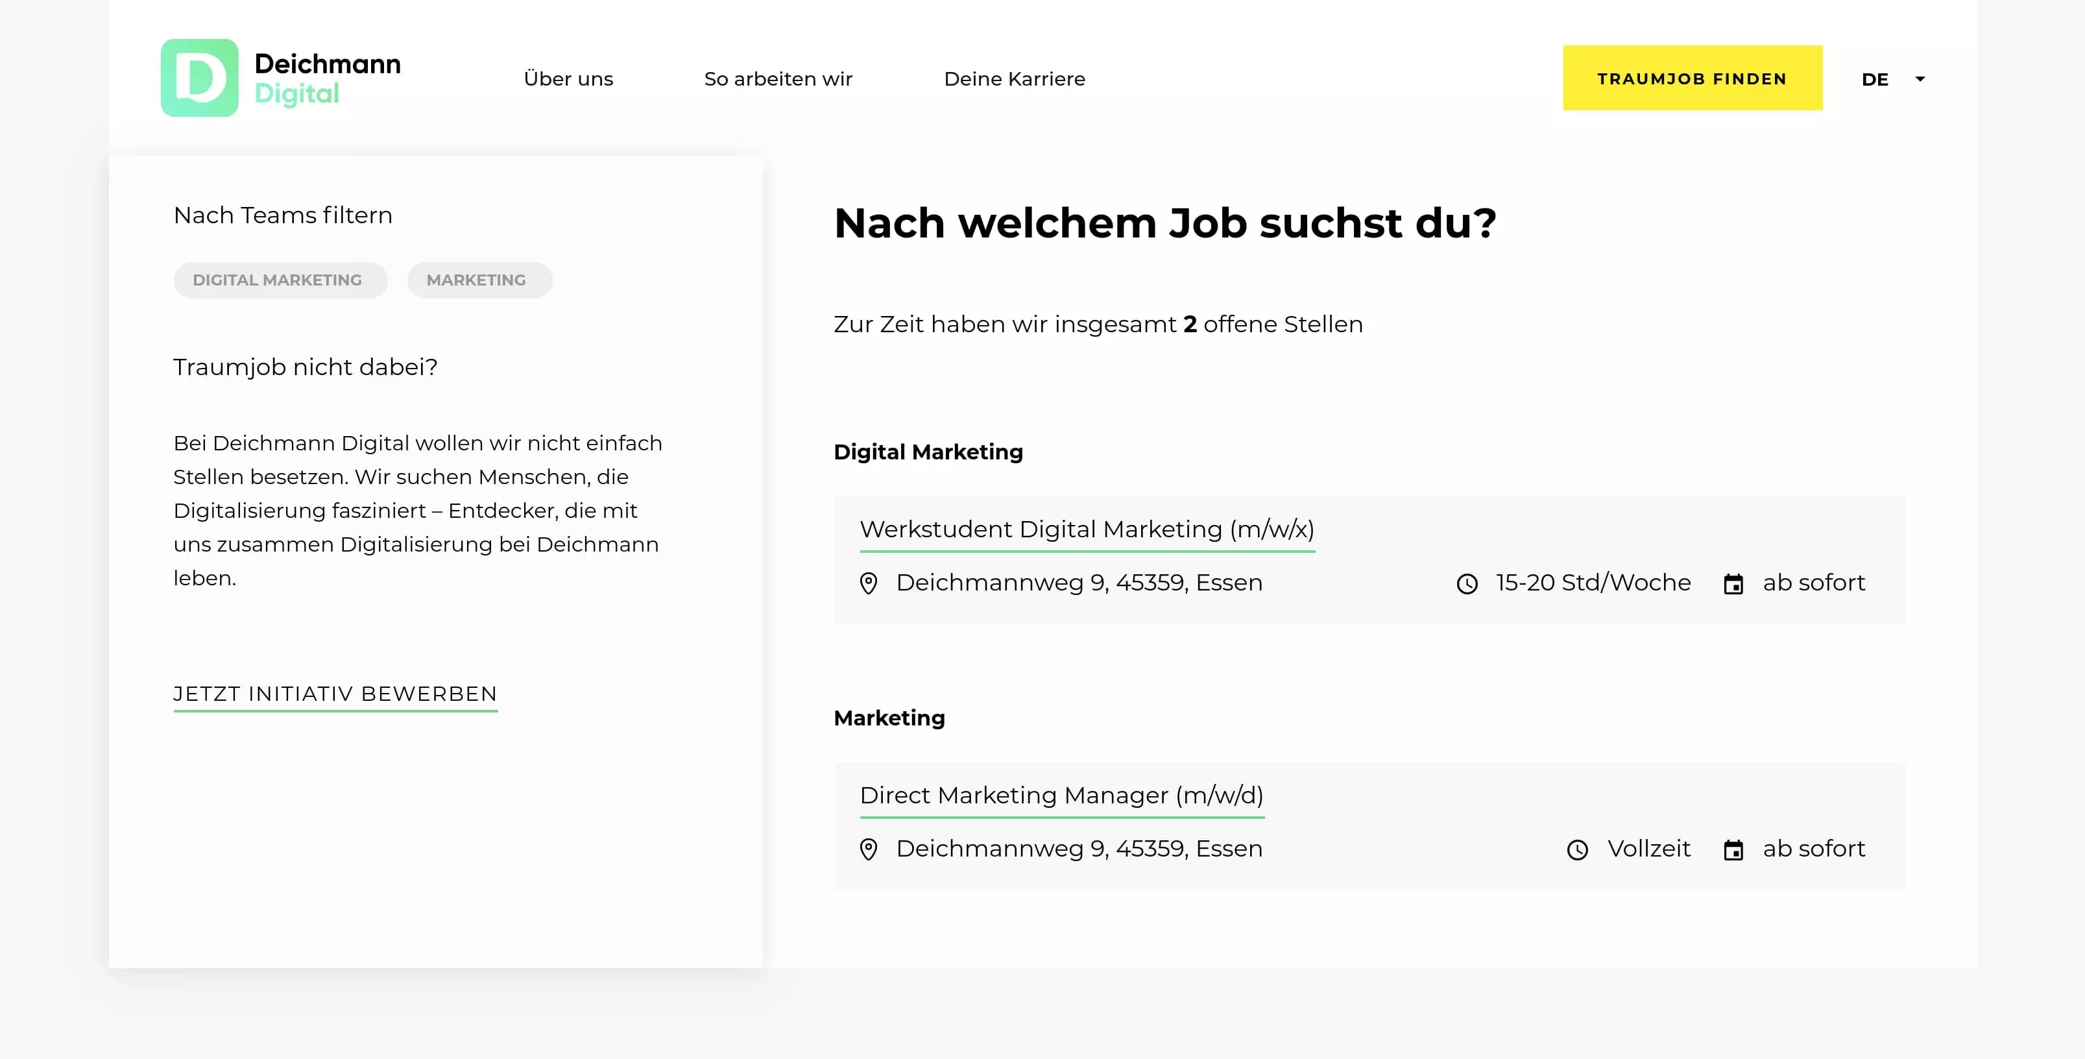Open Werkstudent Digital Marketing (m/w/x) job
The image size is (2085, 1059).
[1086, 529]
